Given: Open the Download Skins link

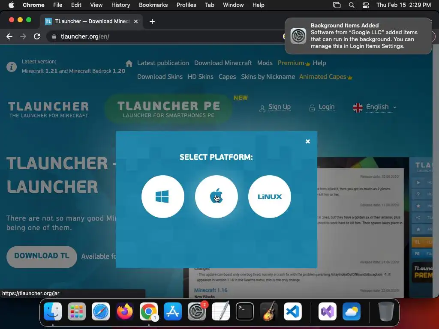Looking at the screenshot, I should pyautogui.click(x=159, y=77).
